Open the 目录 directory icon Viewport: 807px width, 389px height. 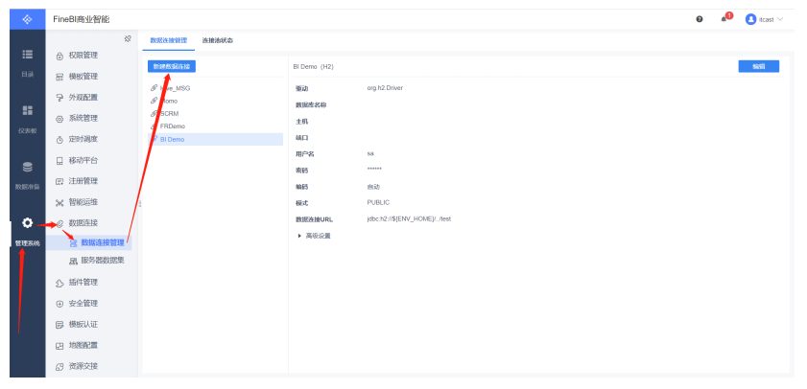pos(27,55)
